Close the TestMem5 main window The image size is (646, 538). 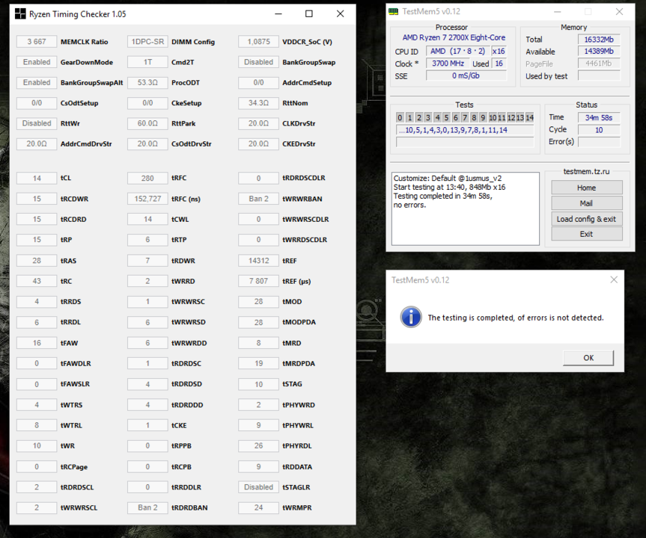pyautogui.click(x=619, y=11)
